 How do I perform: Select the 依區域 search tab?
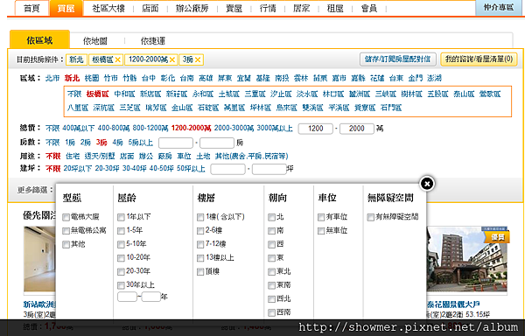pyautogui.click(x=39, y=40)
